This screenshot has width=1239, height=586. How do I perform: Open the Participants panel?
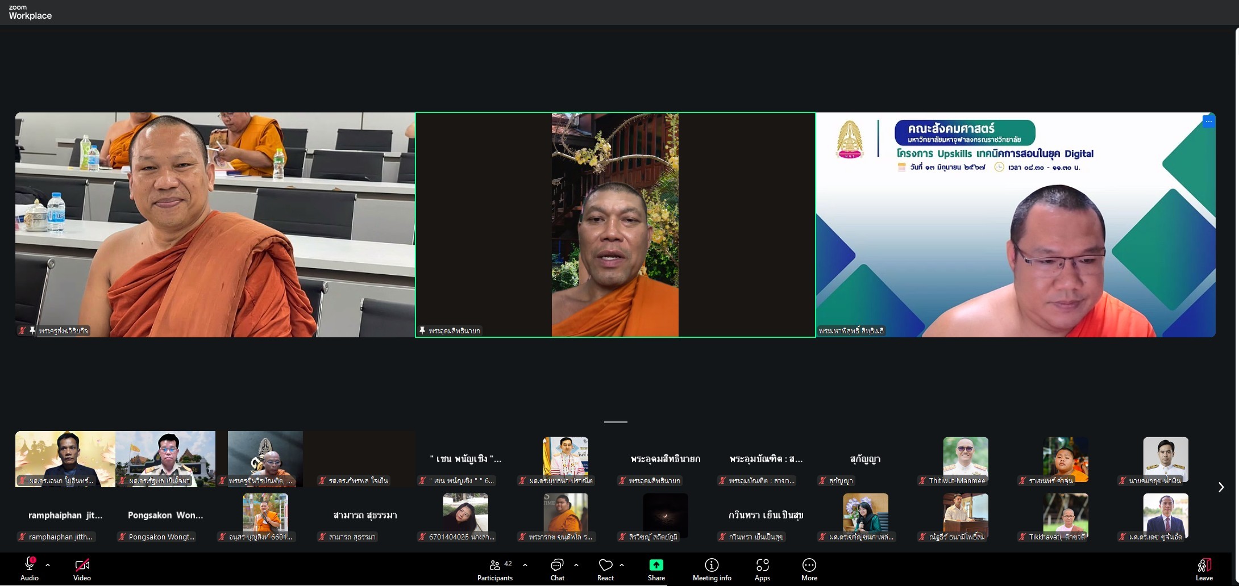[x=495, y=570]
